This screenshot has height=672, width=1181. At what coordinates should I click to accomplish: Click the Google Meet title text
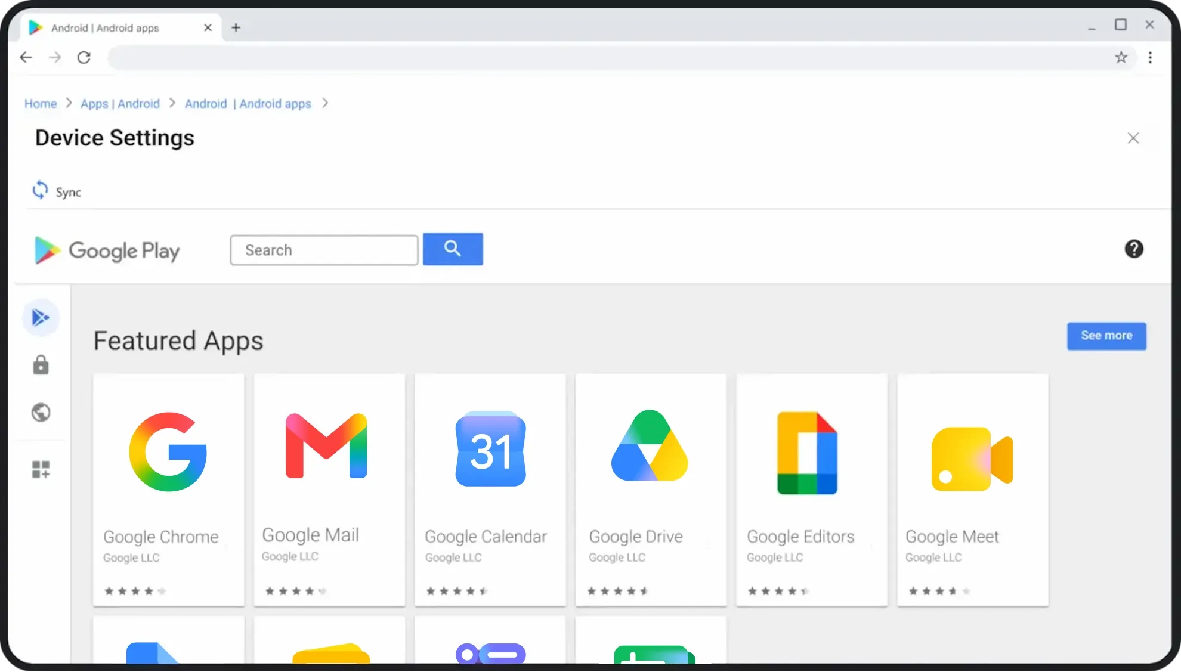(952, 537)
